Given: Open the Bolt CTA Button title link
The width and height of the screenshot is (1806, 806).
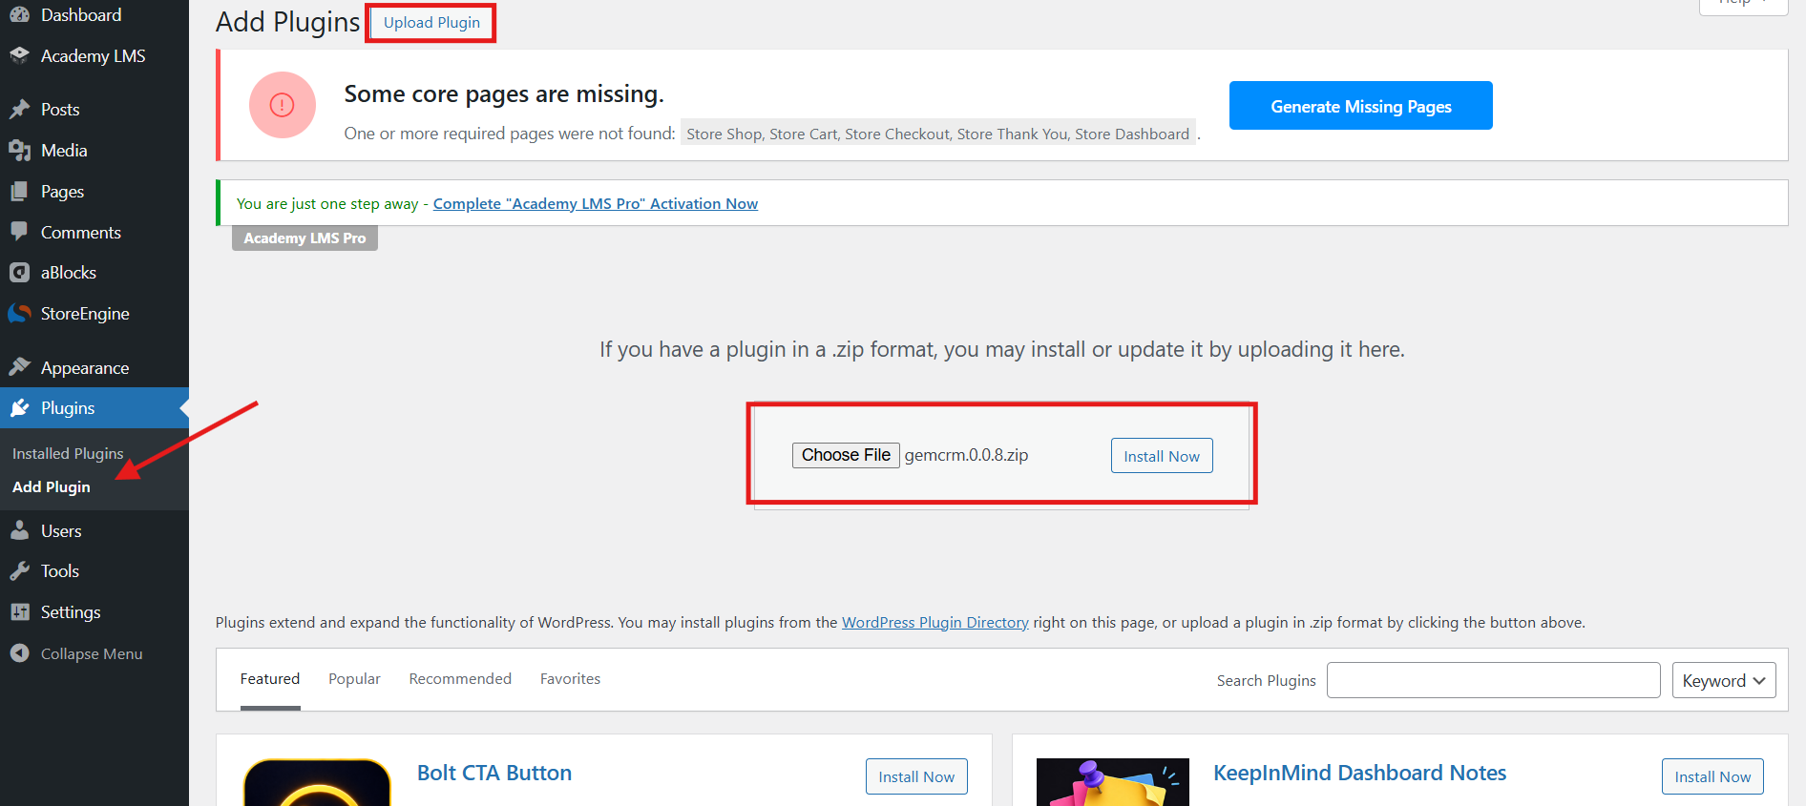Looking at the screenshot, I should click(494, 773).
